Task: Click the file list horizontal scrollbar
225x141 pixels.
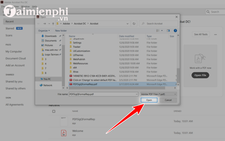Action: [117, 88]
